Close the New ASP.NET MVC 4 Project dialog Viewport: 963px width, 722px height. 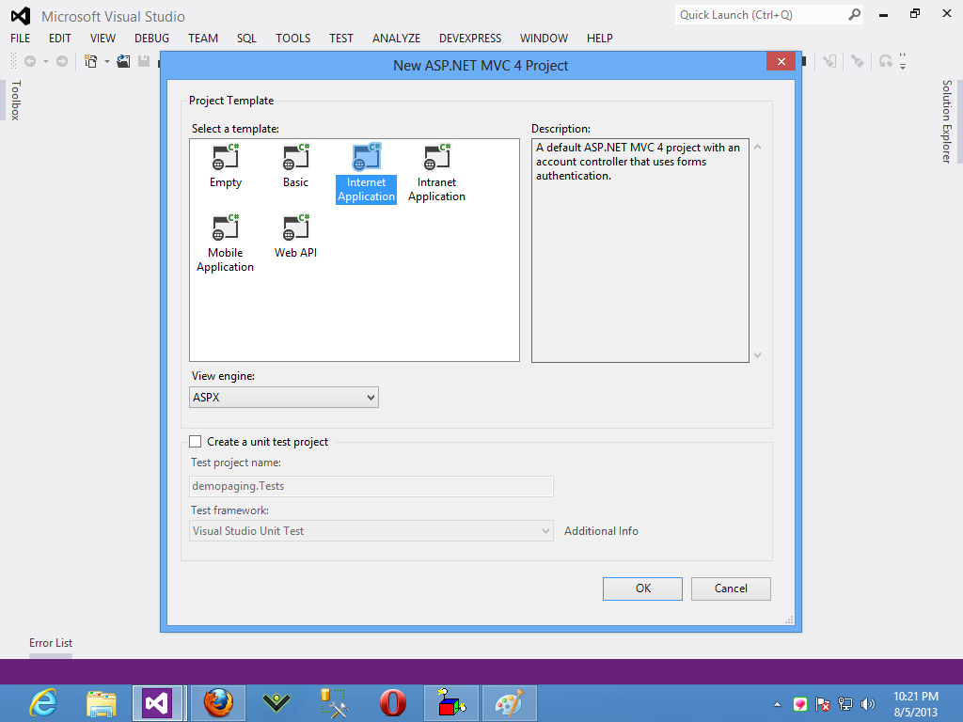[781, 61]
